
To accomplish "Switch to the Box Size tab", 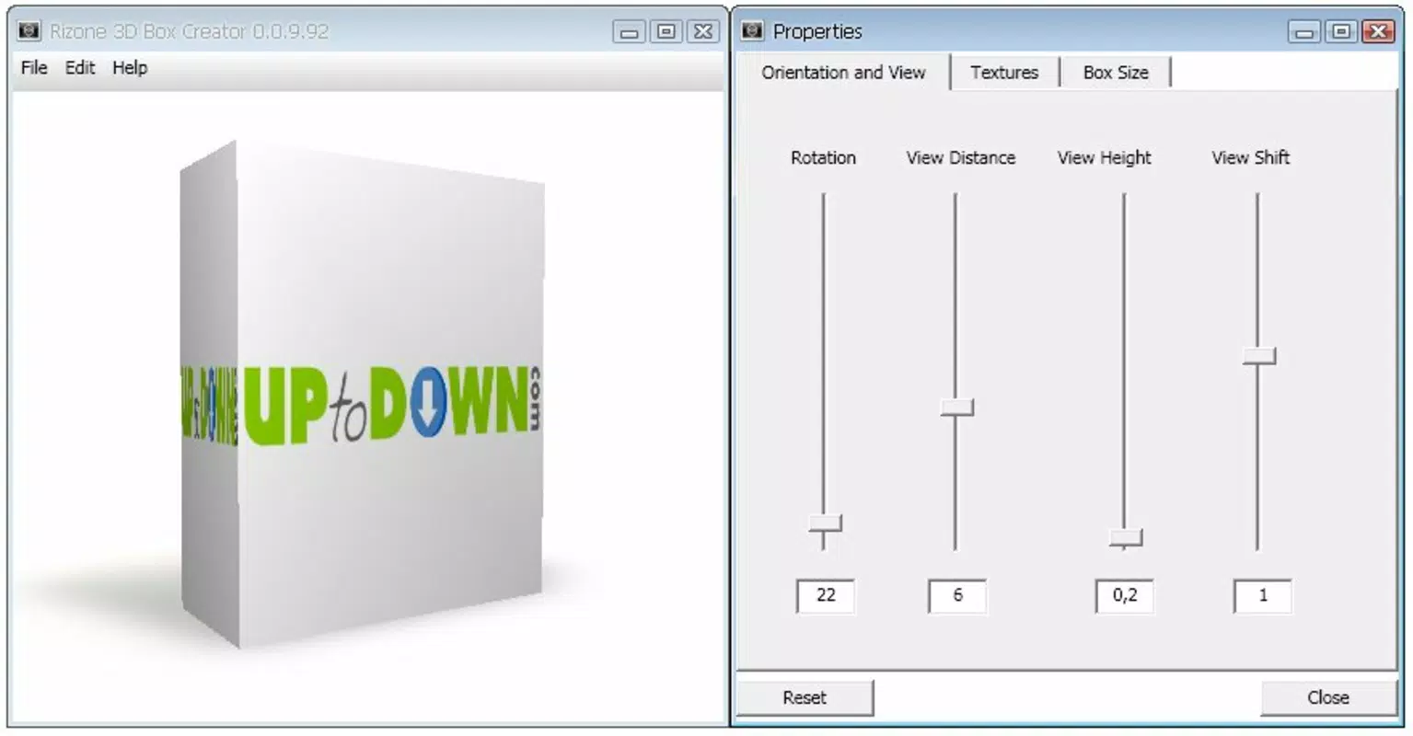I will tap(1116, 73).
